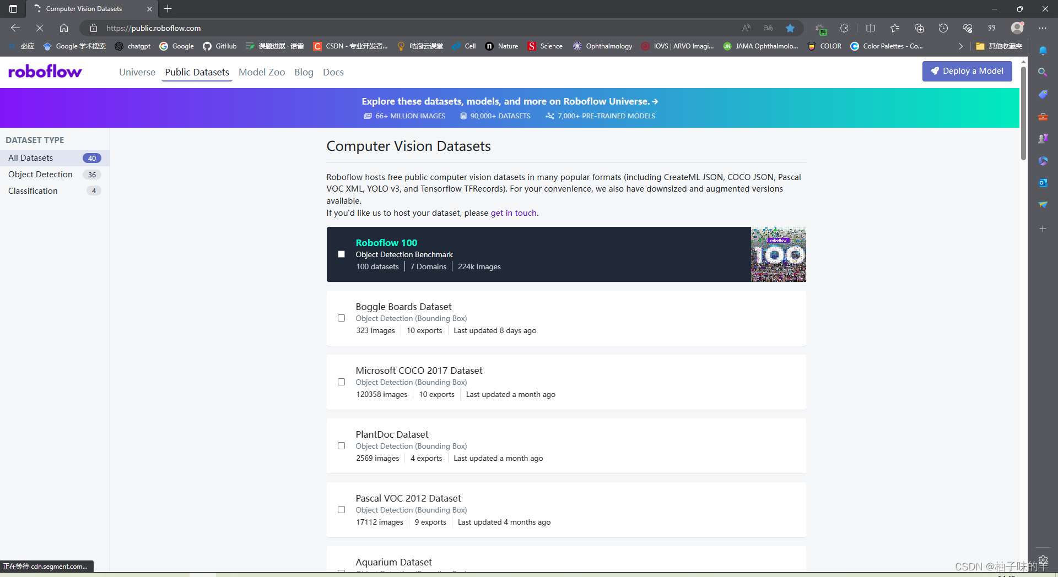Tick the PlantDoc Dataset checkbox
The width and height of the screenshot is (1058, 577).
coord(341,446)
